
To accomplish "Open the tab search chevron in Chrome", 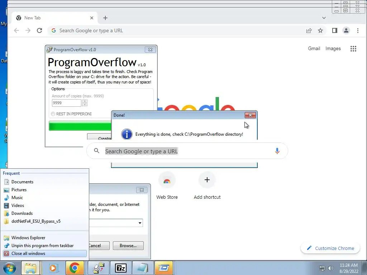I will (324, 18).
